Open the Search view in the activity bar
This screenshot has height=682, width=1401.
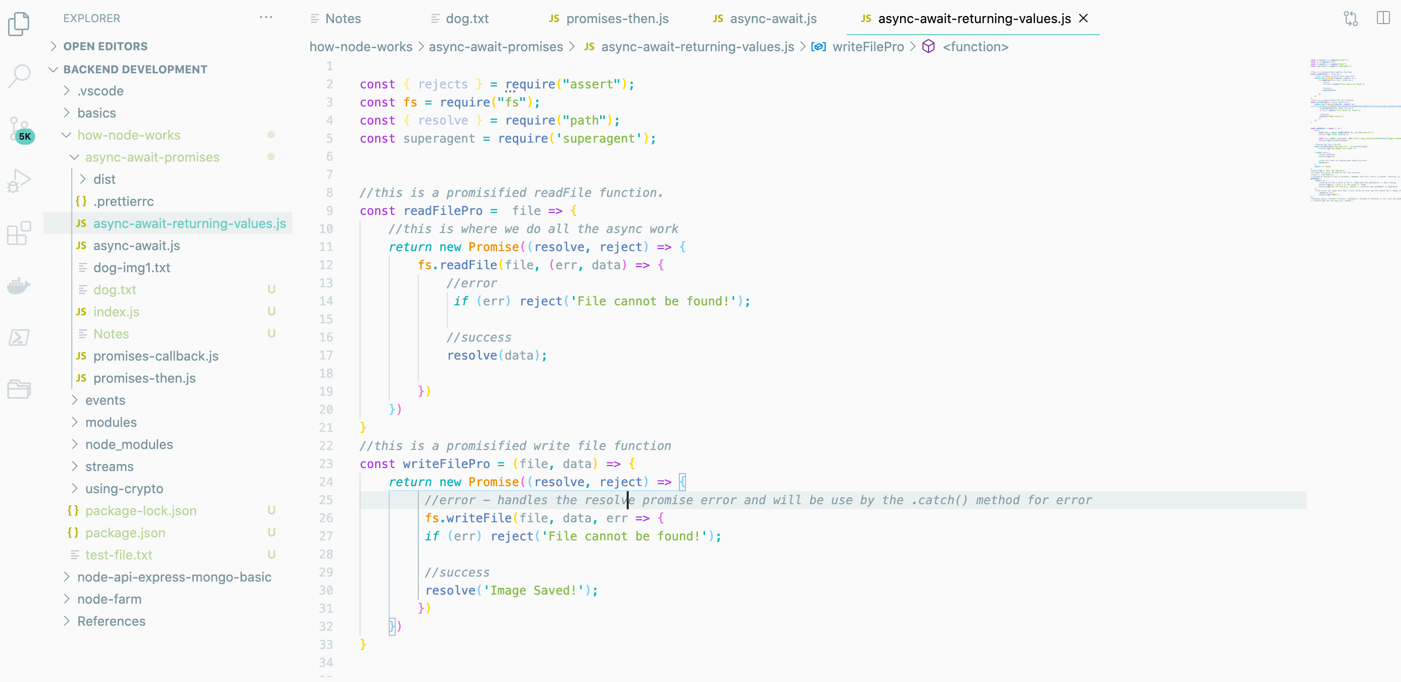point(20,76)
